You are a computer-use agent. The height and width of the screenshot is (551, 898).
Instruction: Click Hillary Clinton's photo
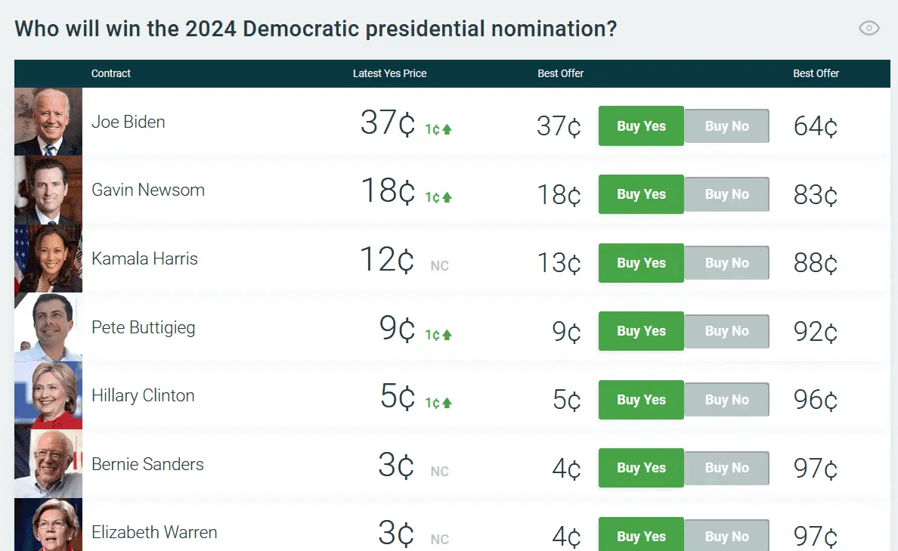48,395
